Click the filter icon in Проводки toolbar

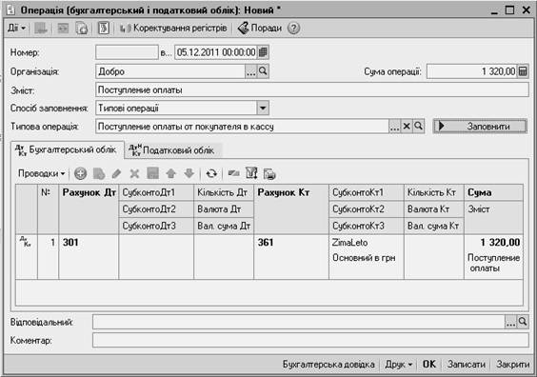click(251, 173)
